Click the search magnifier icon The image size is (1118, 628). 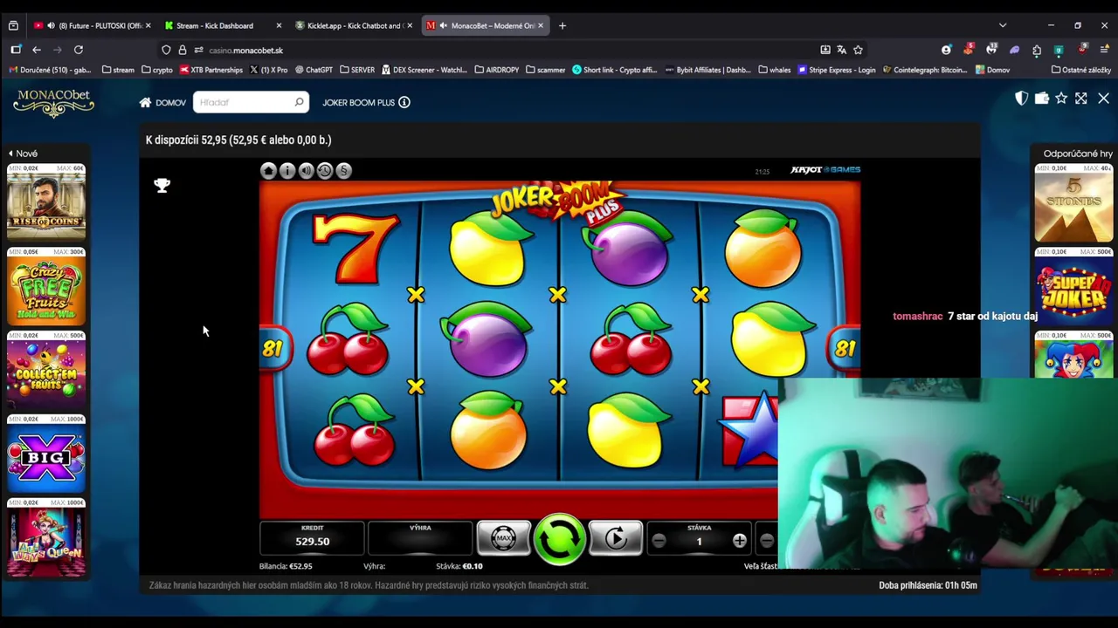[x=299, y=102]
